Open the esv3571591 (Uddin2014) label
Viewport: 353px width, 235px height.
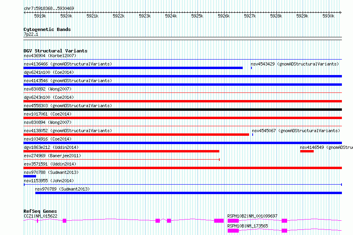(x=50, y=164)
